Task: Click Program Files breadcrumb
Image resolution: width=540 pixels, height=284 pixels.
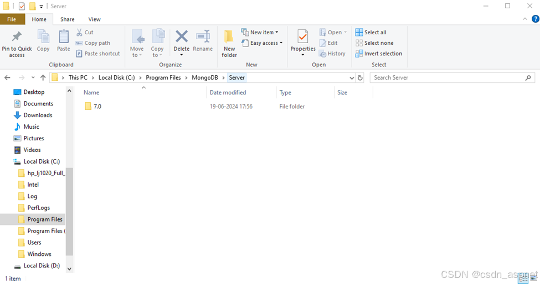Action: 163,77
